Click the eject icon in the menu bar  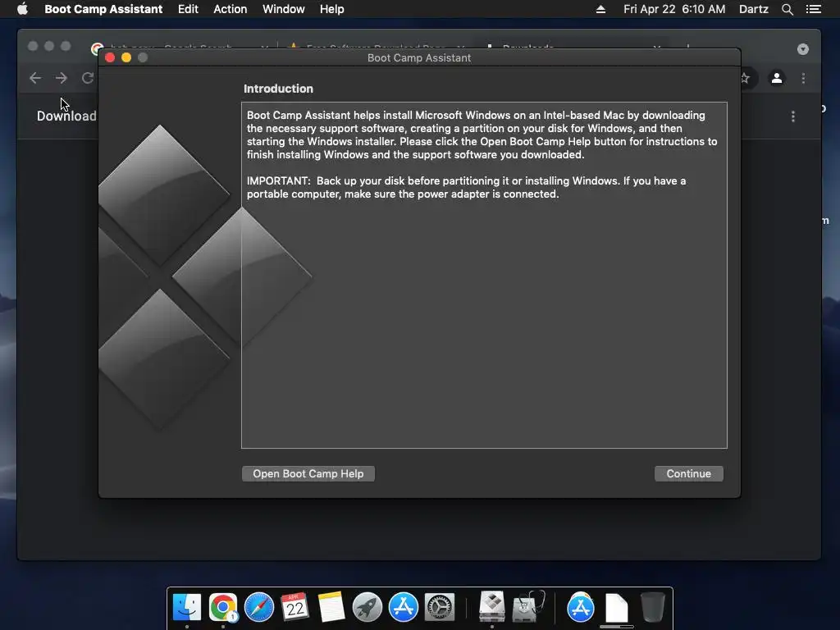point(600,9)
